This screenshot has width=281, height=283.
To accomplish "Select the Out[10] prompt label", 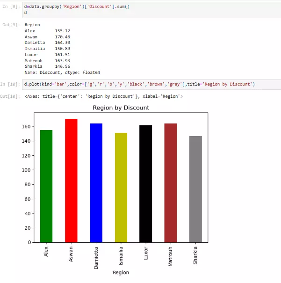I will (10, 96).
